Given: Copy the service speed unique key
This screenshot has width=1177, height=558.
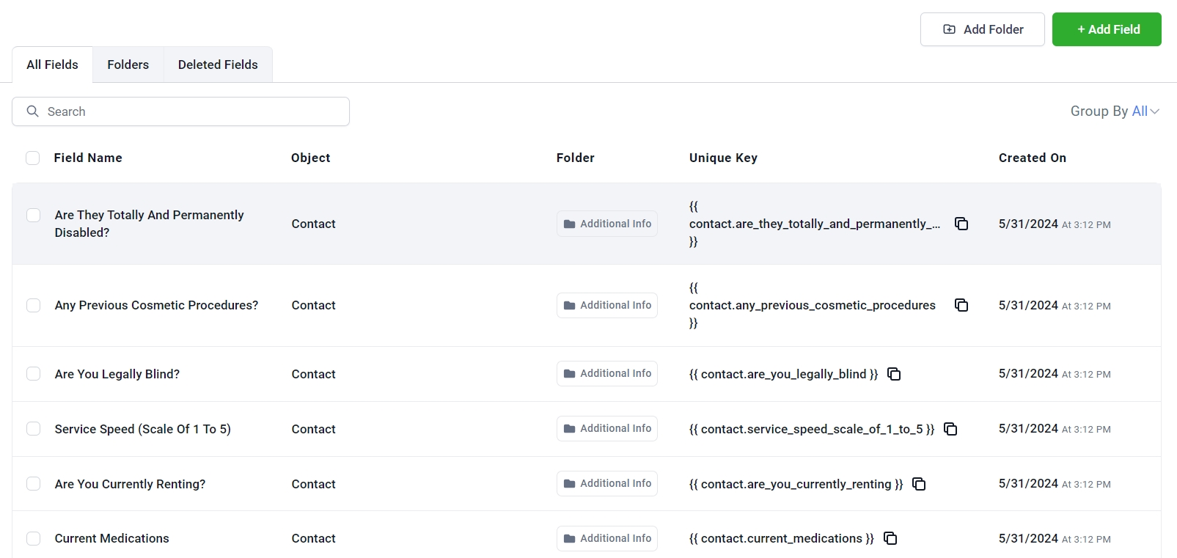Looking at the screenshot, I should click(x=950, y=429).
